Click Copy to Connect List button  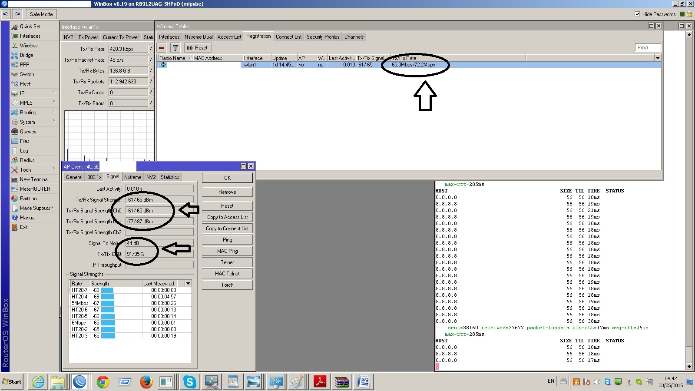pos(227,229)
